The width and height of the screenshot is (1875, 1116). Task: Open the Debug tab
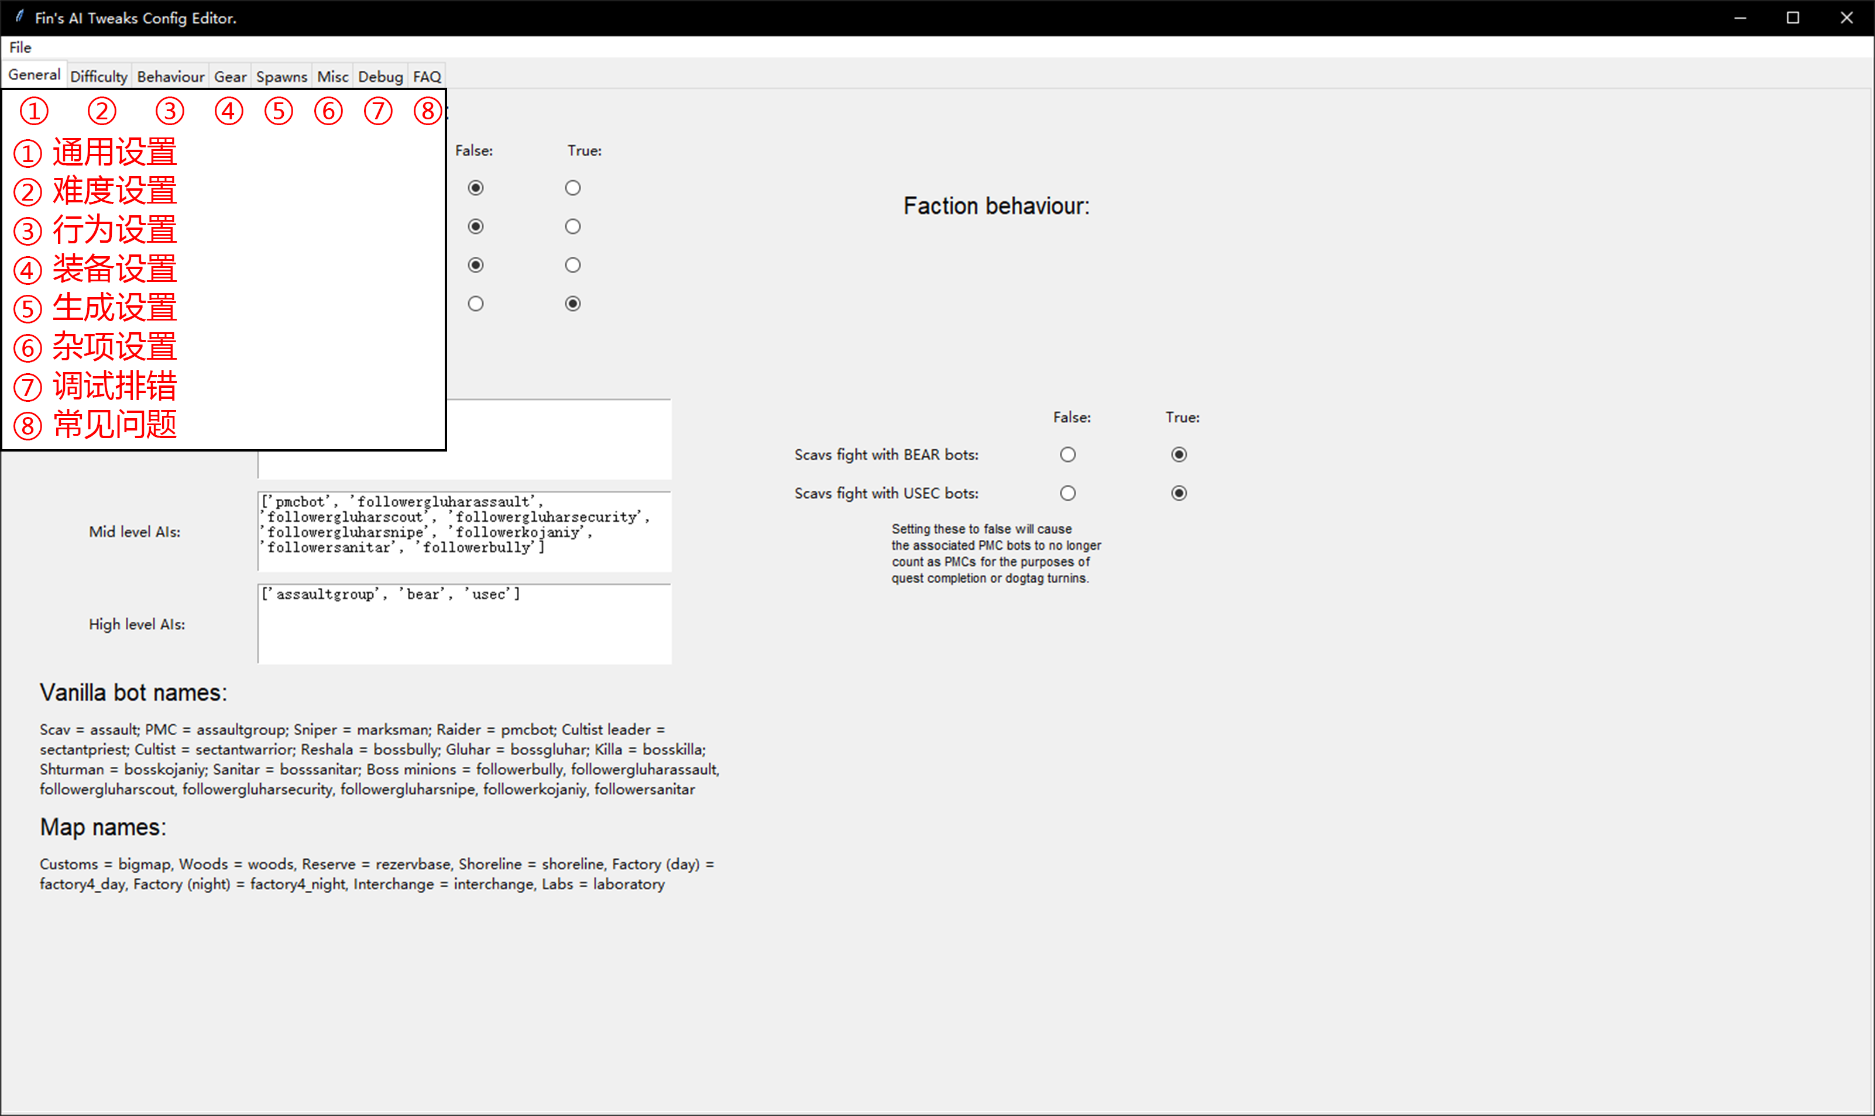[x=381, y=77]
